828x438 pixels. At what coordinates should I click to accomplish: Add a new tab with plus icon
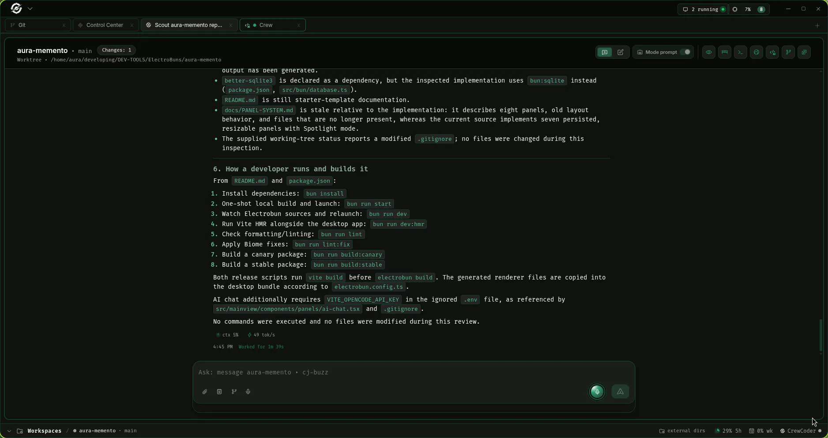tap(817, 26)
